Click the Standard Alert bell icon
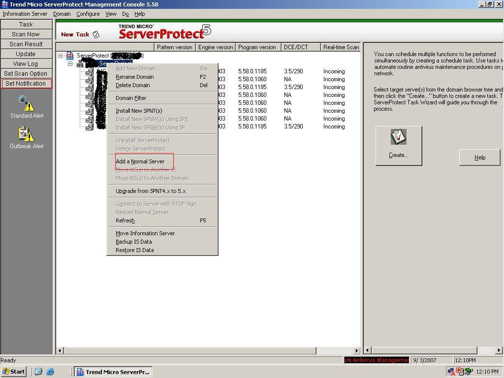504x378 pixels. click(27, 103)
